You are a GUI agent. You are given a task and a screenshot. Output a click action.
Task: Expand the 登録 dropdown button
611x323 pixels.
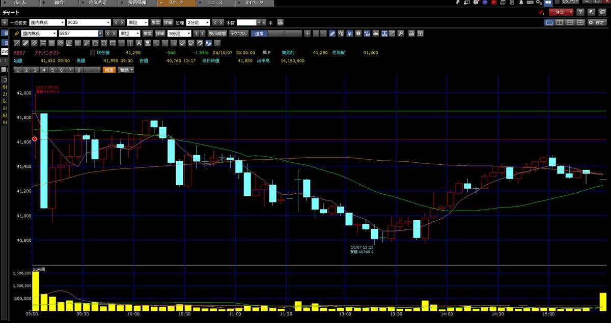(126, 70)
